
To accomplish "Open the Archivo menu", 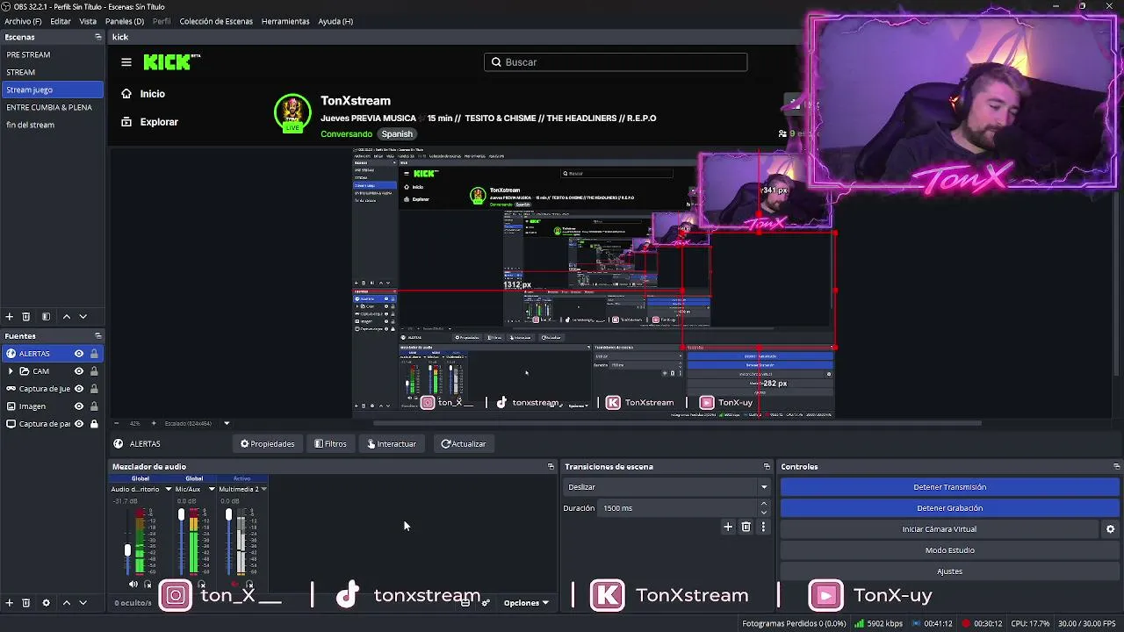I will click(23, 21).
